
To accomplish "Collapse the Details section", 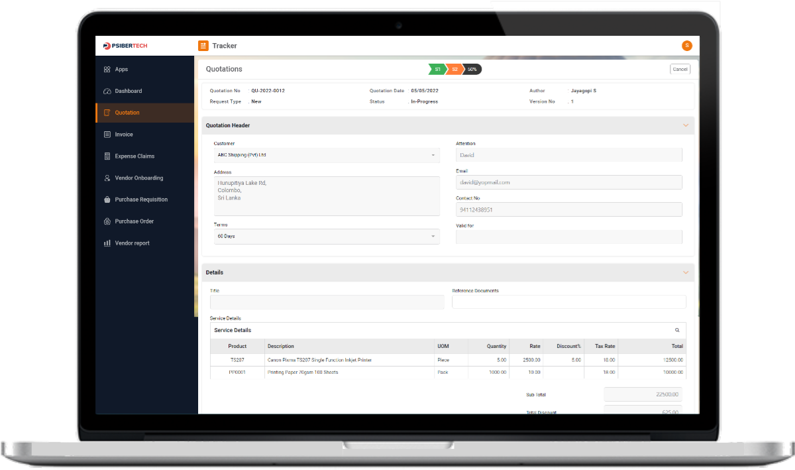I will (686, 272).
